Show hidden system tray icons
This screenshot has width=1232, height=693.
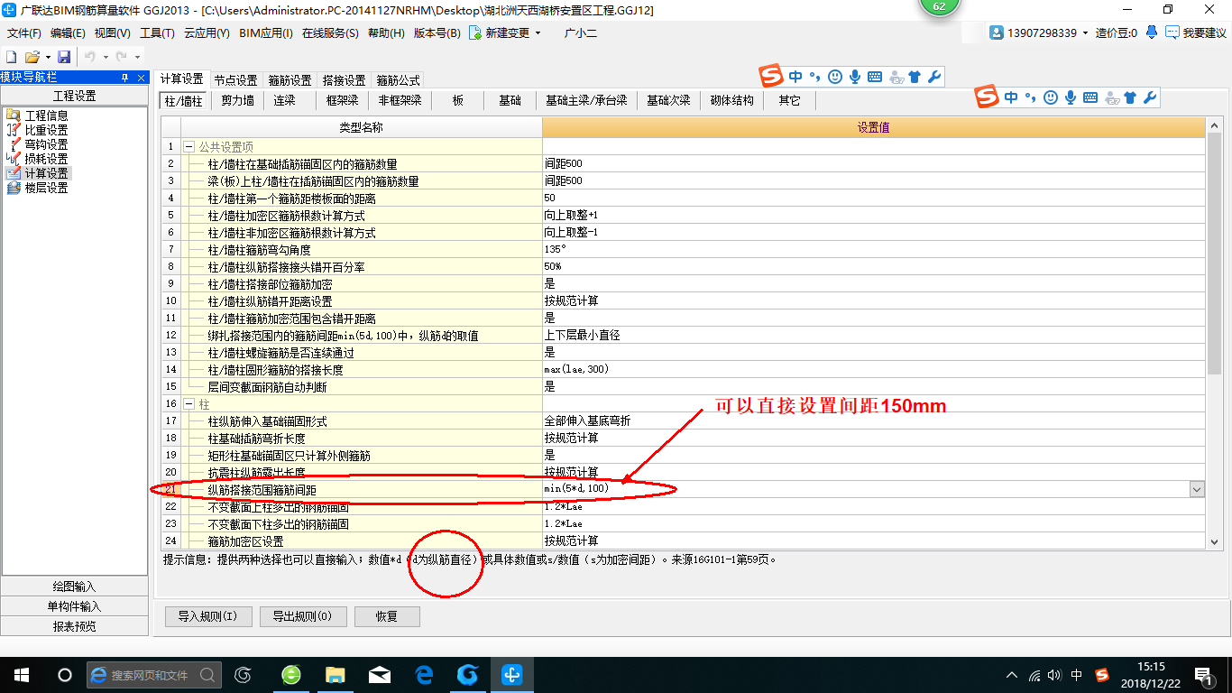[x=1012, y=675]
